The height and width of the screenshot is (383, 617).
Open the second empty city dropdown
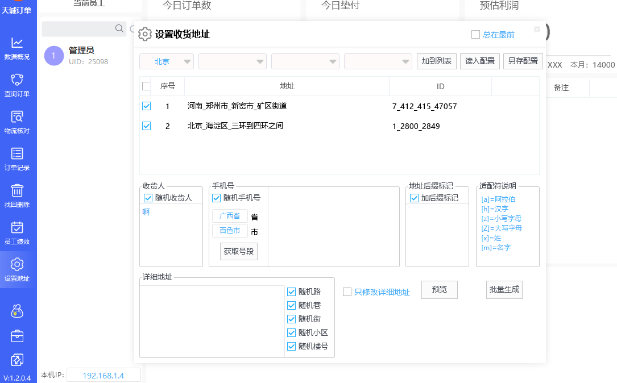[x=233, y=61]
